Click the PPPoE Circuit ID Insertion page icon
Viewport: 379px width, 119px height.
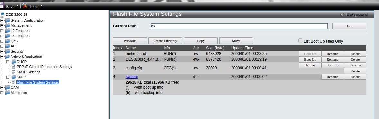14,67
